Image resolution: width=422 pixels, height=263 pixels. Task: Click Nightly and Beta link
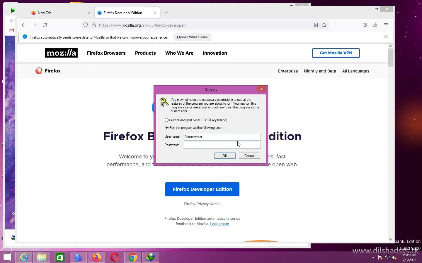tap(320, 71)
